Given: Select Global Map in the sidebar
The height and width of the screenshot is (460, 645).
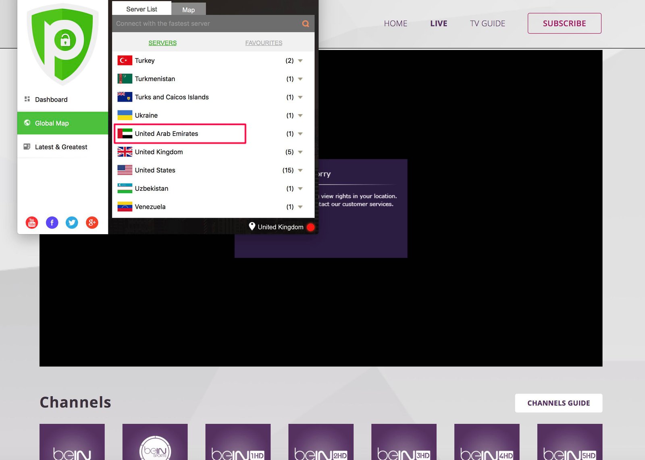Looking at the screenshot, I should 62,123.
